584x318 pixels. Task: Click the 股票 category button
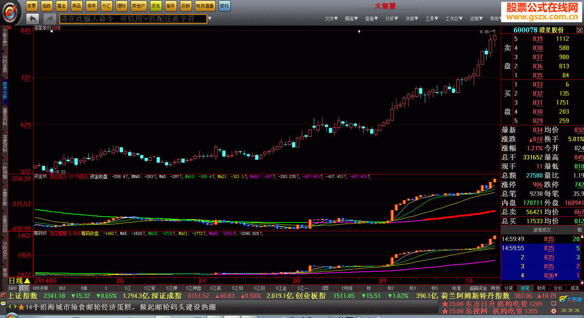tap(32, 6)
